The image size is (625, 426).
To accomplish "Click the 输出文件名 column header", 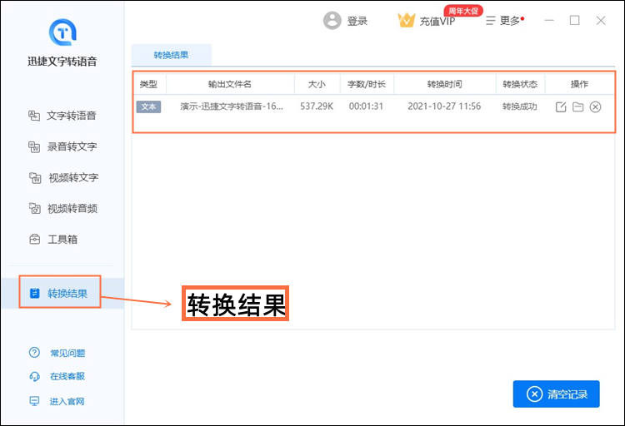I will (230, 84).
